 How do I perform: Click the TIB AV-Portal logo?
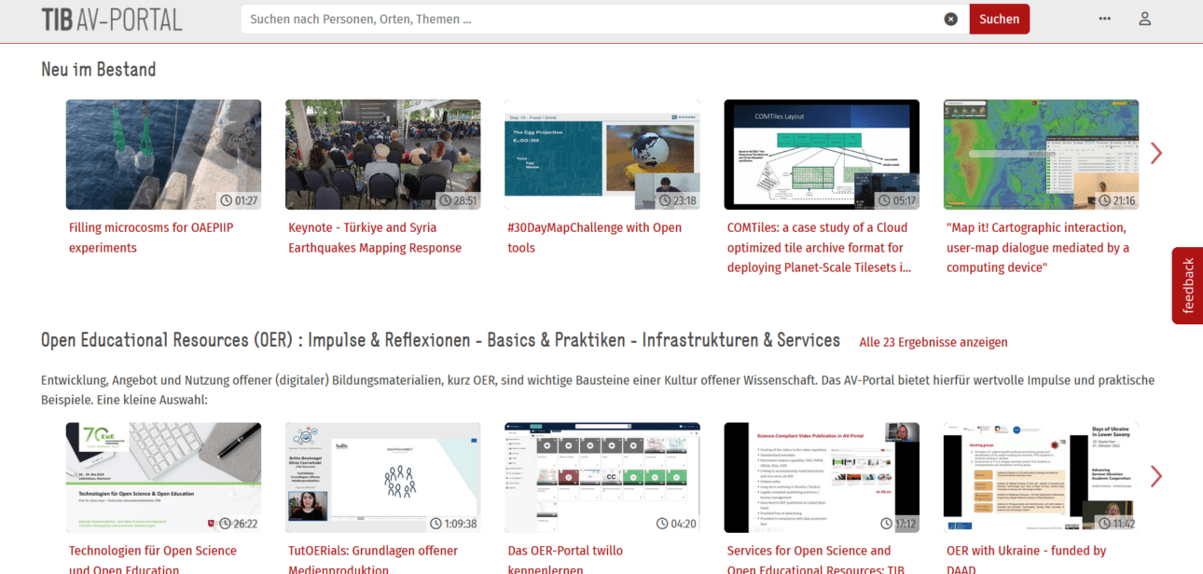point(112,20)
